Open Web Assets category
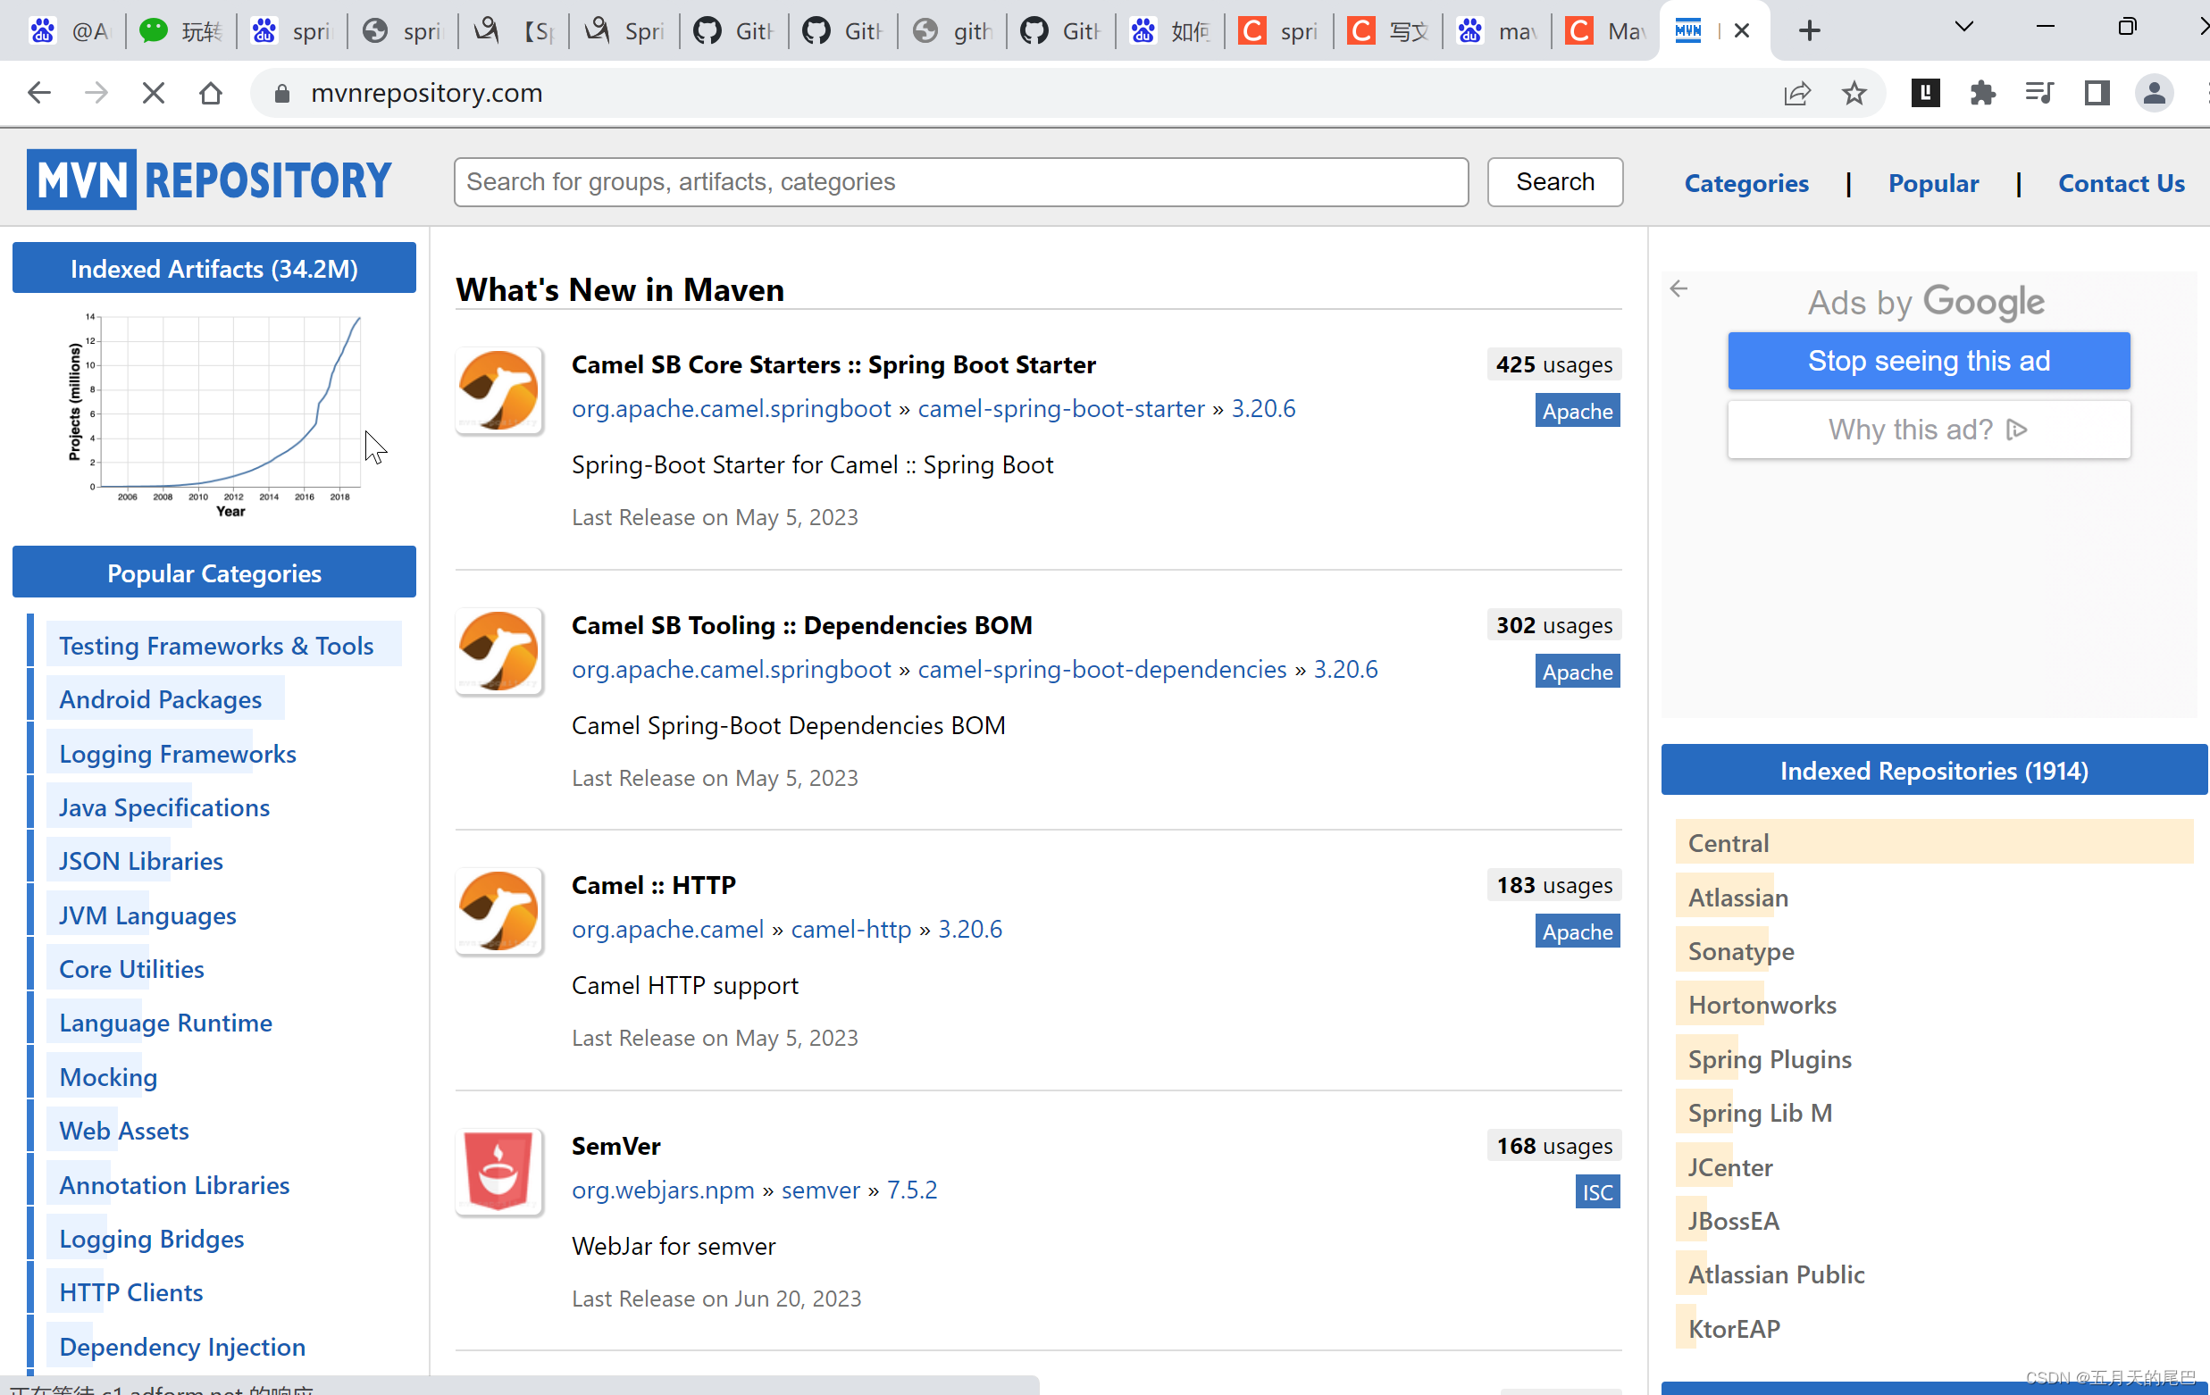Image resolution: width=2210 pixels, height=1395 pixels. click(x=124, y=1131)
